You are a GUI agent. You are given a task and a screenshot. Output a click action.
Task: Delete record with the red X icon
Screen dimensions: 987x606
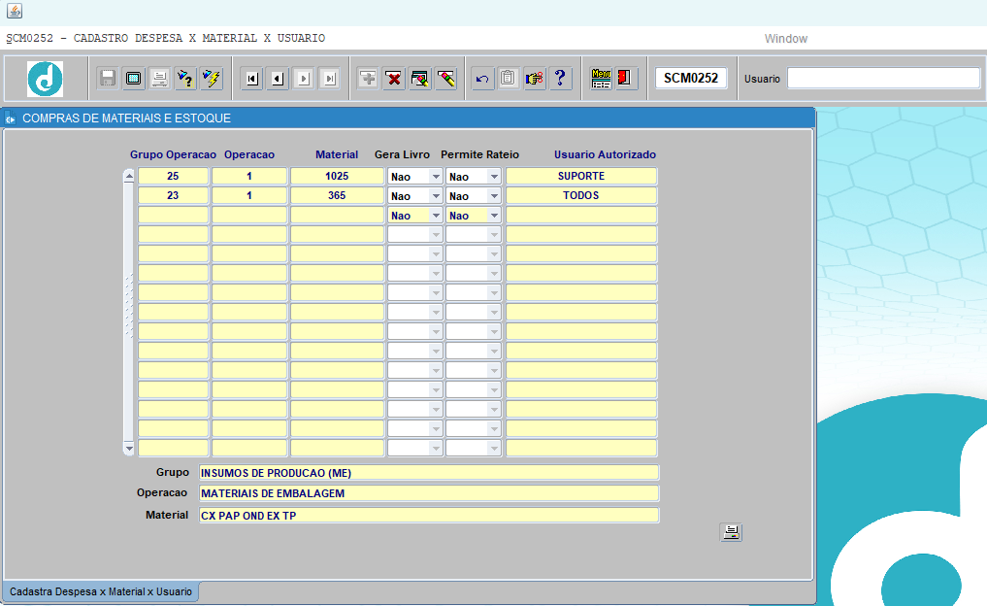(394, 79)
